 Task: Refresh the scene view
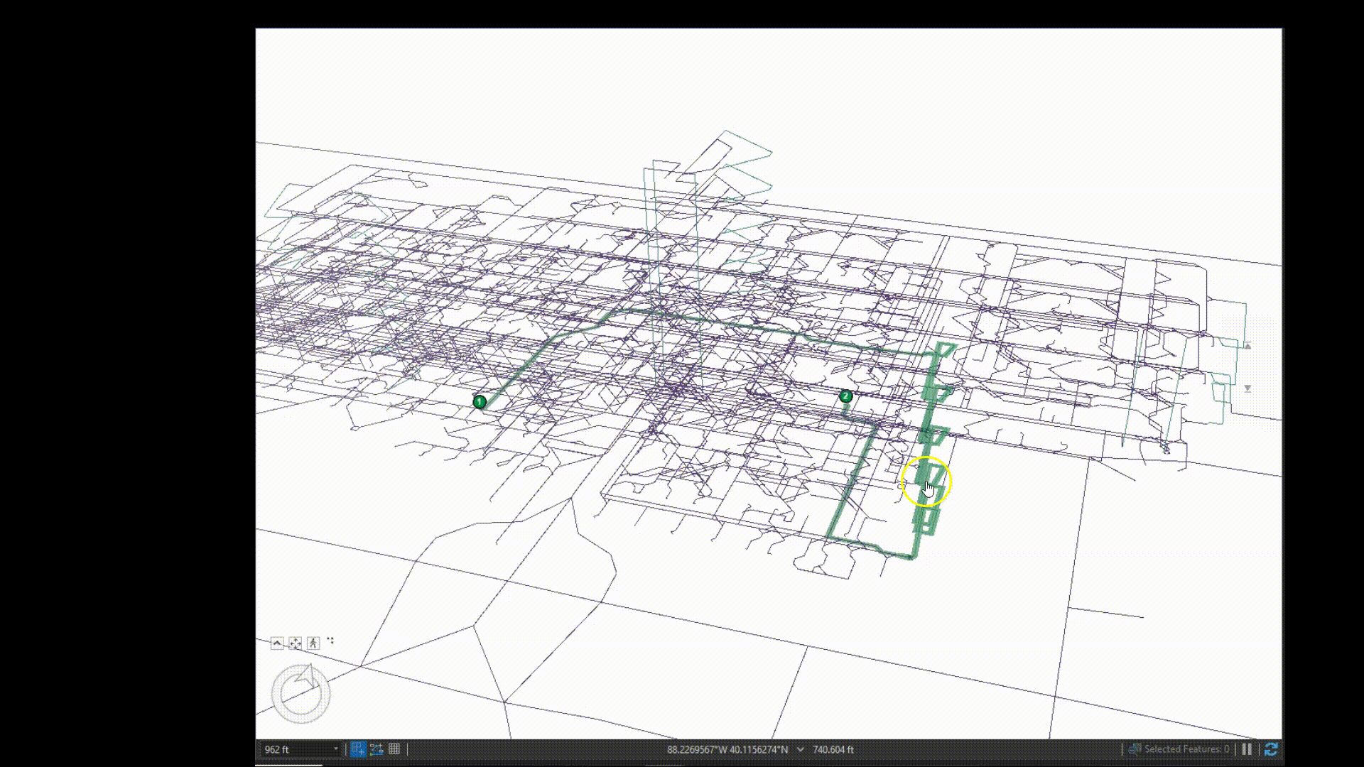(x=1271, y=749)
